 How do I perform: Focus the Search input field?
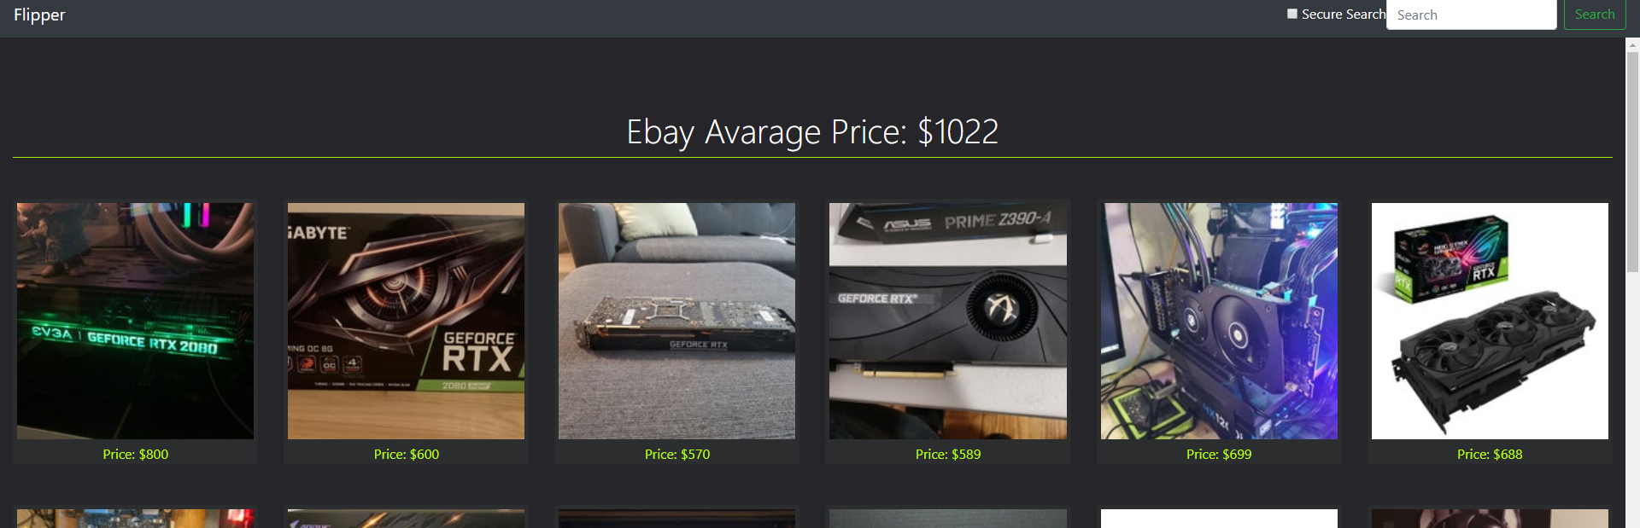tap(1471, 15)
